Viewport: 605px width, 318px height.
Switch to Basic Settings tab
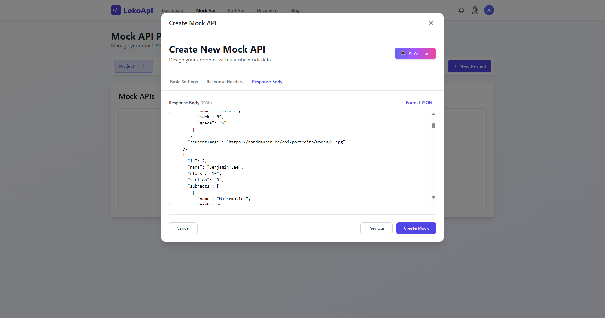point(184,82)
